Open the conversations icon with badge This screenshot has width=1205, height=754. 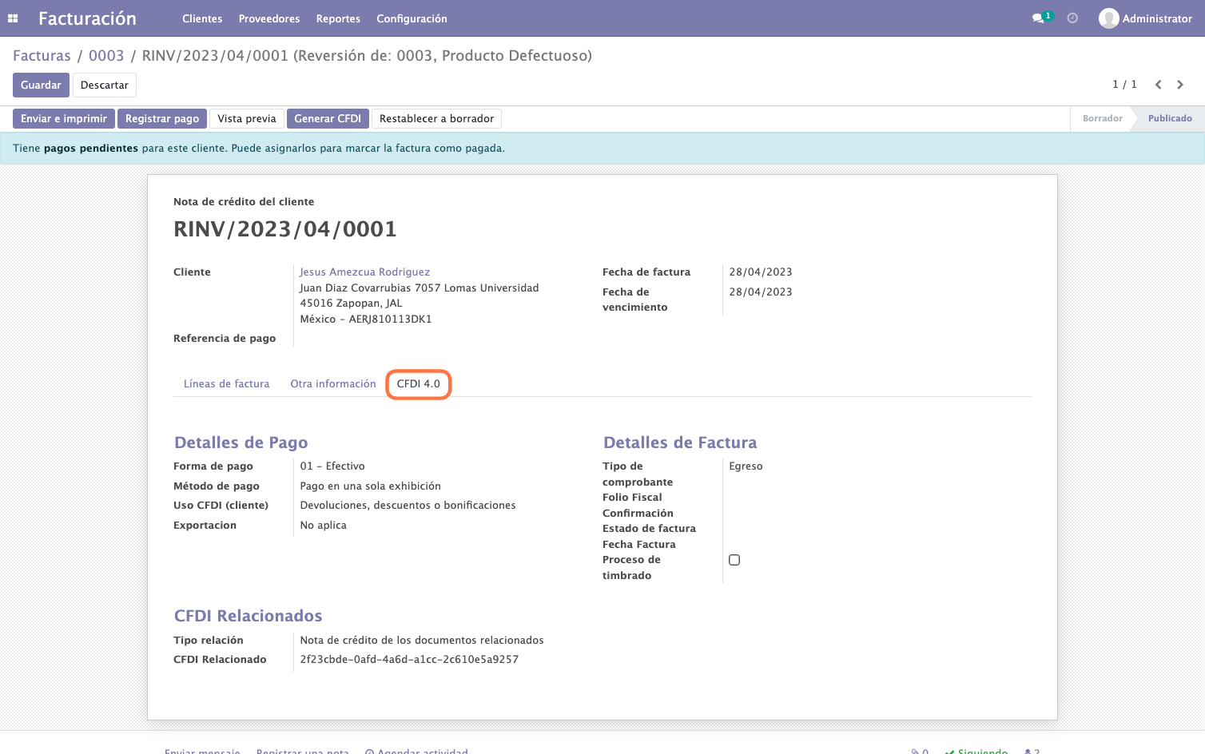pyautogui.click(x=1041, y=18)
